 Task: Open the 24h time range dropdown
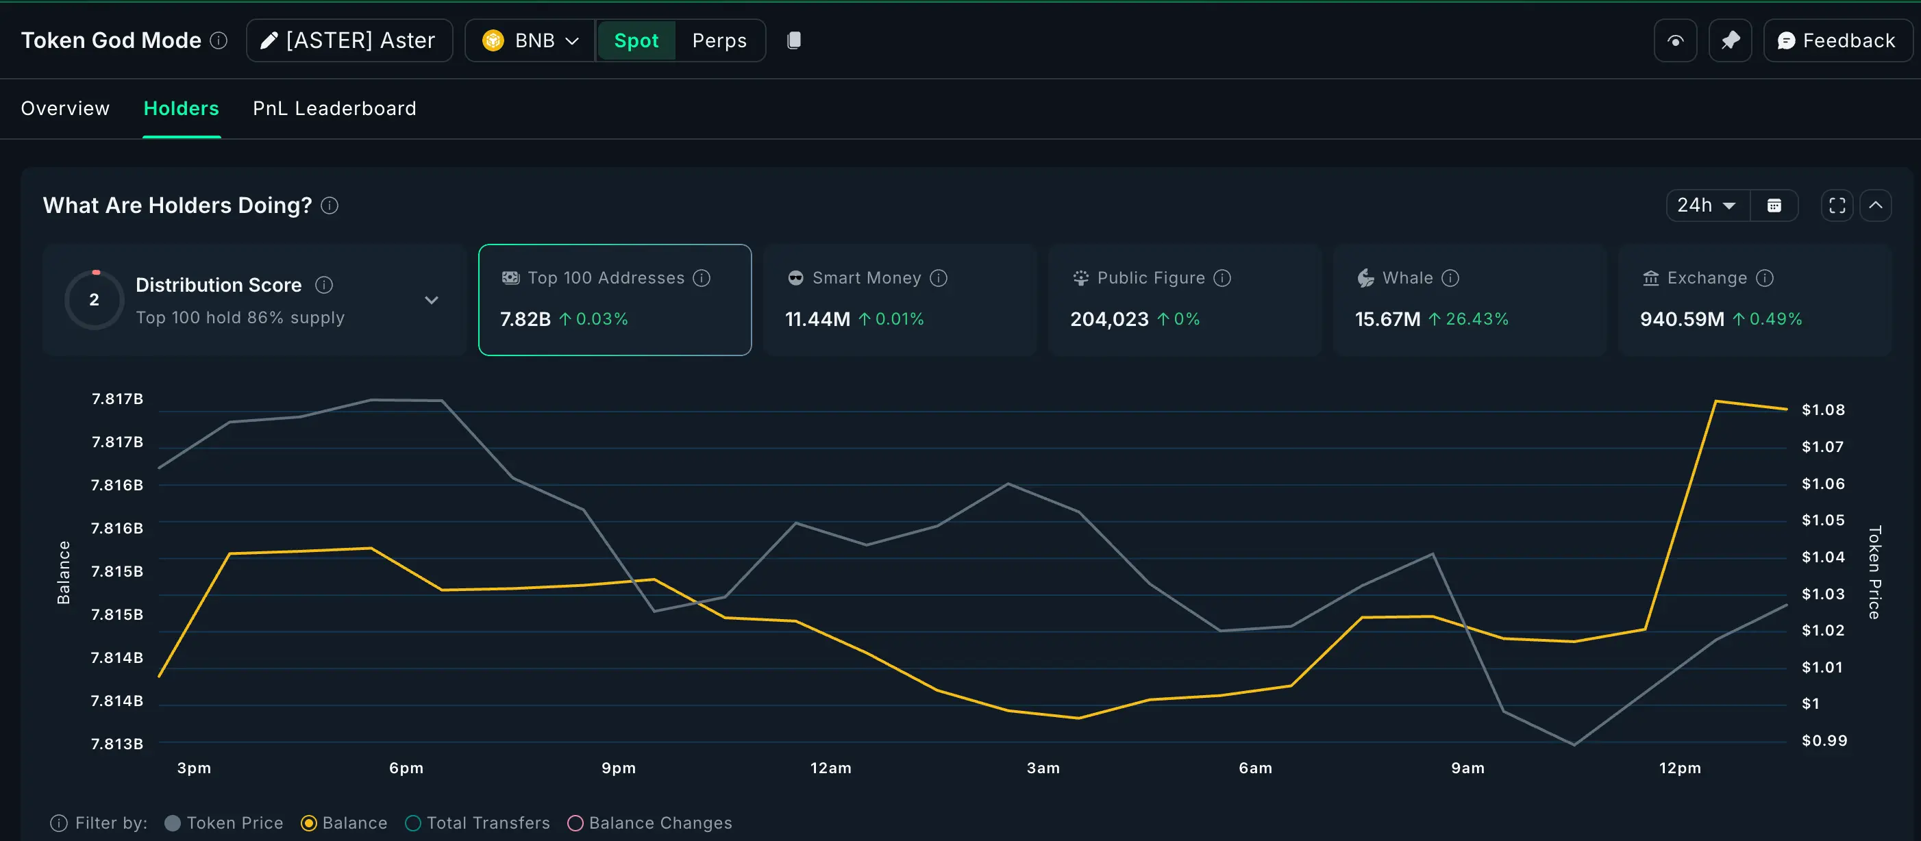tap(1707, 205)
